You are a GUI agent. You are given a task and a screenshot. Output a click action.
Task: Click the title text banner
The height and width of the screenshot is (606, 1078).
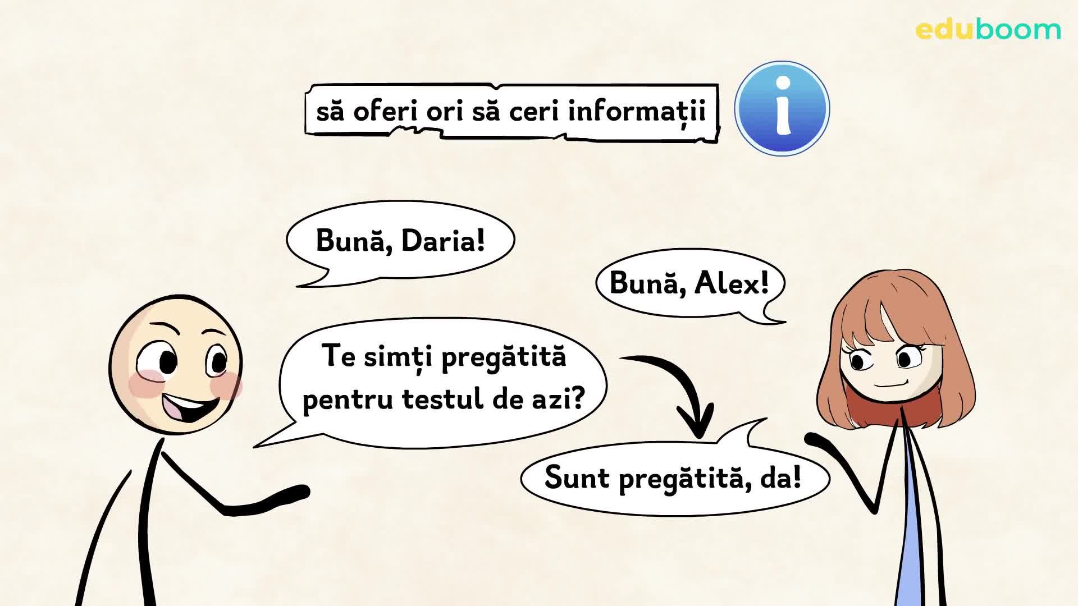[x=511, y=111]
